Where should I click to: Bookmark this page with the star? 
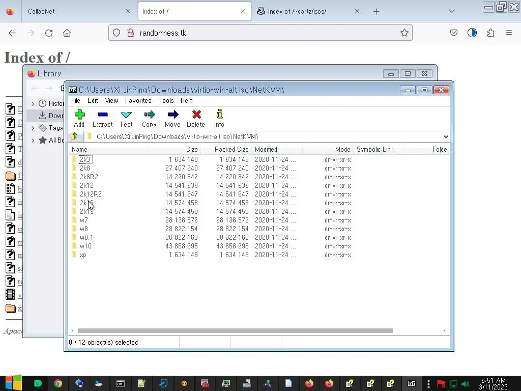404,33
